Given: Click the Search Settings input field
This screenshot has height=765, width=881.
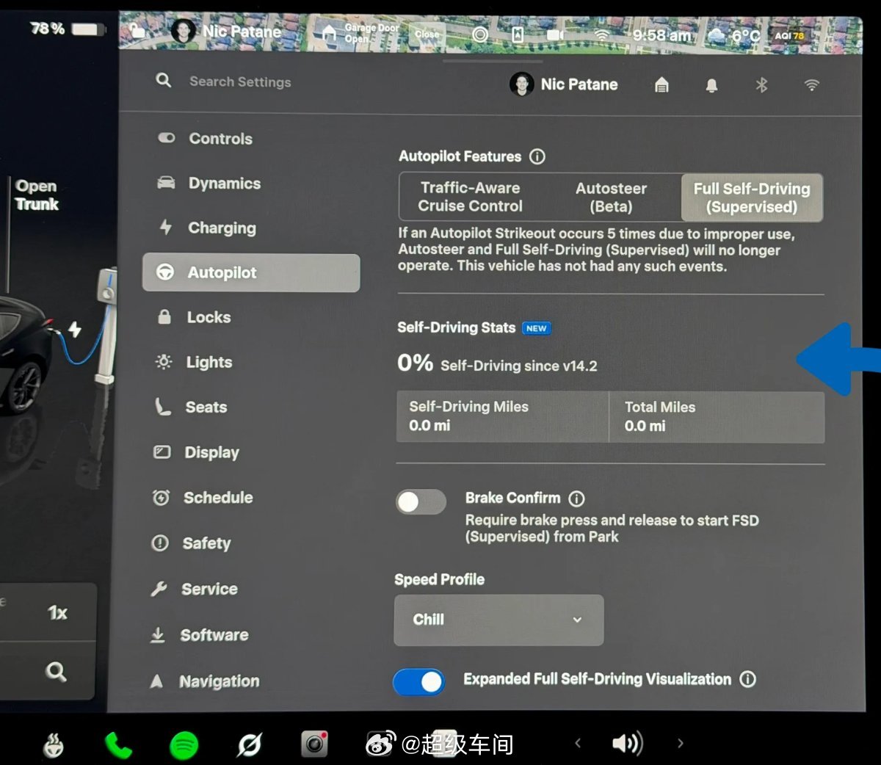Looking at the screenshot, I should (x=240, y=81).
